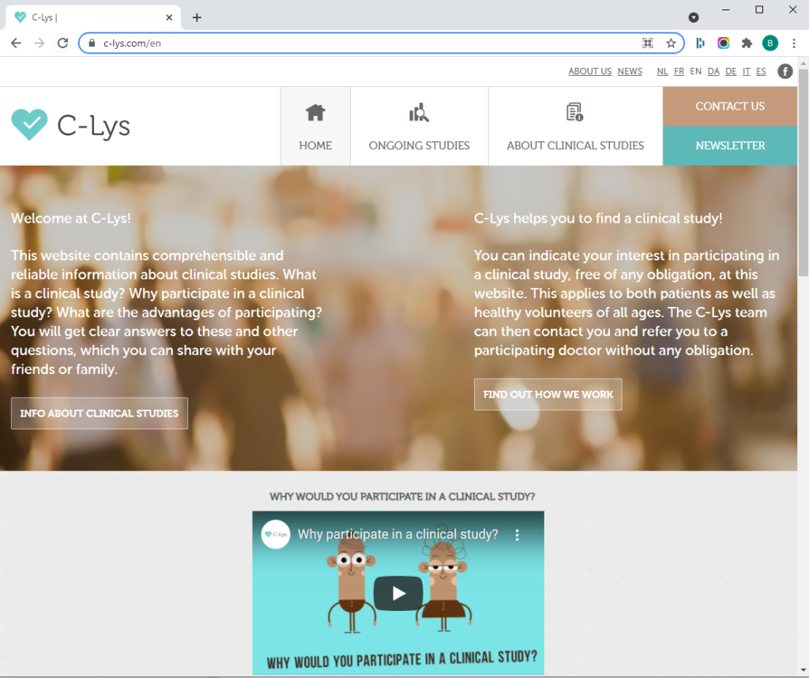Click the C-Lys browser tab
809x678 pixels.
(x=93, y=17)
